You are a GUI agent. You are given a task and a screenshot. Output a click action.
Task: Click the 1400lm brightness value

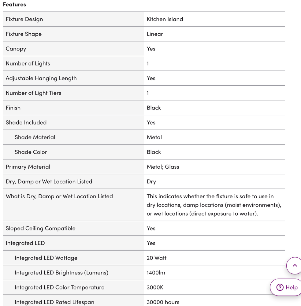[156, 273]
